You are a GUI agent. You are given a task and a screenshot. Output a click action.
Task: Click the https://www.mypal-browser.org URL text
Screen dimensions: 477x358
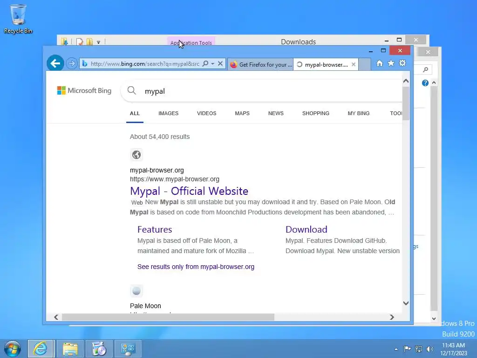pyautogui.click(x=175, y=179)
